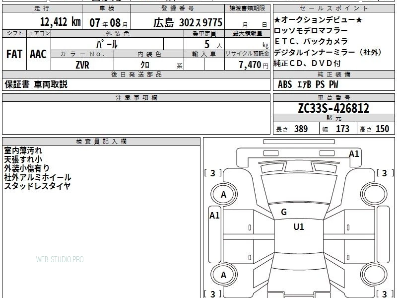Select the inspector note 室内薄汚れ

point(23,150)
